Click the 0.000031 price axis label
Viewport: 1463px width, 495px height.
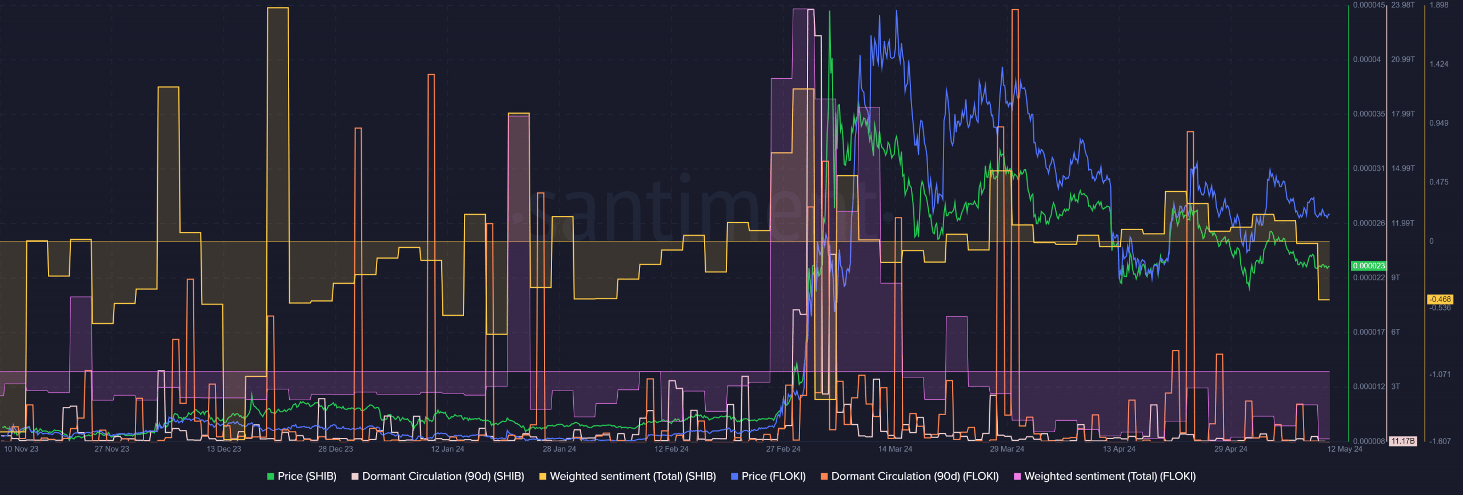pyautogui.click(x=1369, y=169)
